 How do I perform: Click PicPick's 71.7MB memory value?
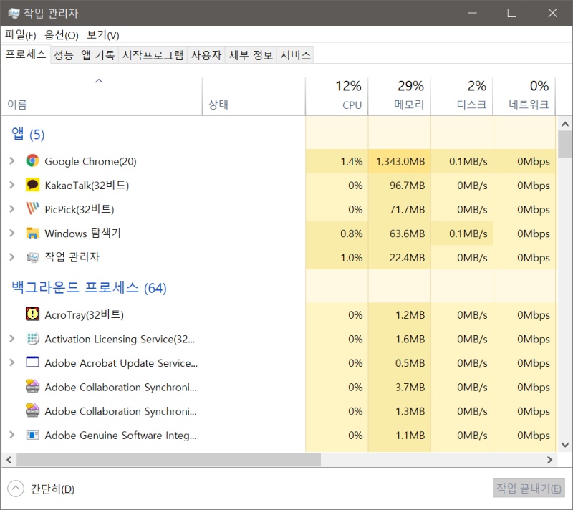coord(407,209)
